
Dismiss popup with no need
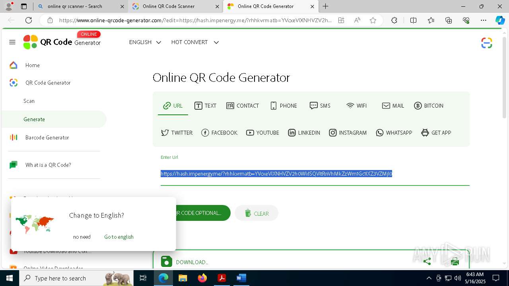coord(82,237)
